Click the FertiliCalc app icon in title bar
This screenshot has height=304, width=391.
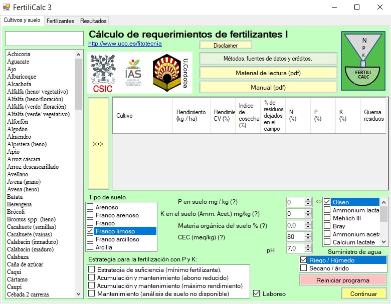(6, 7)
